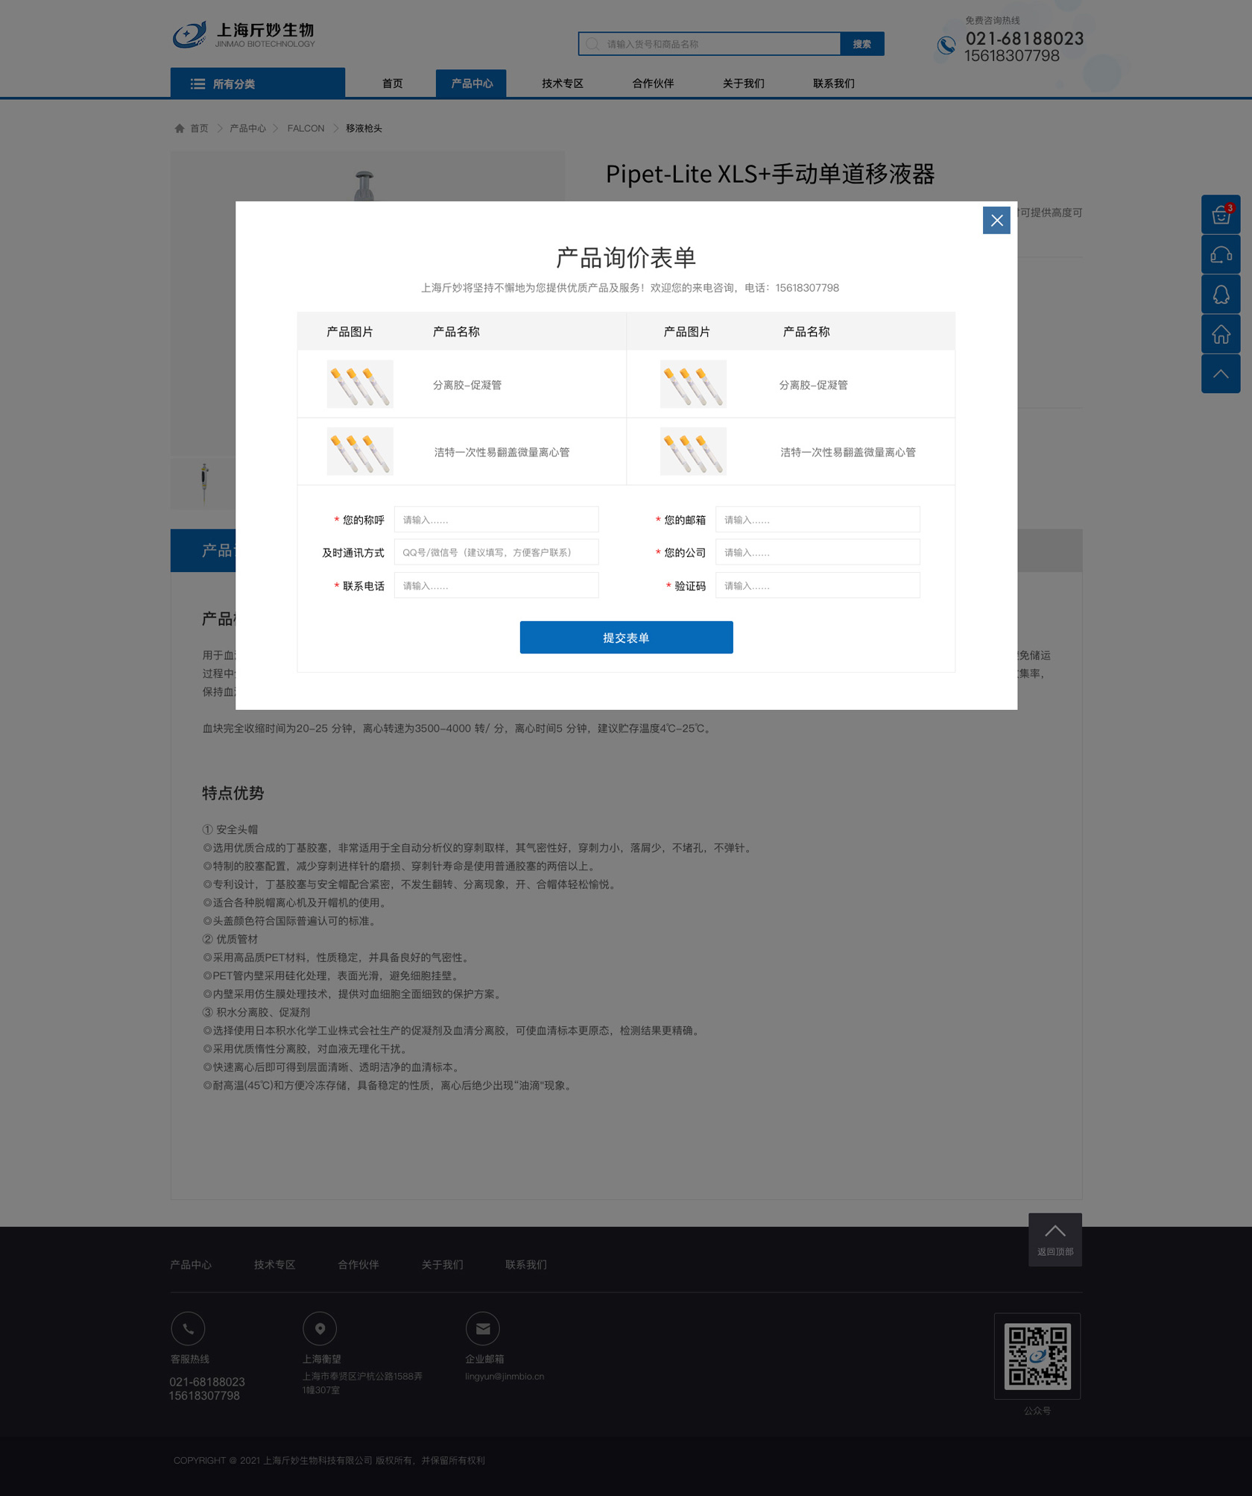Open 联系我们 navigation item
Viewport: 1252px width, 1496px height.
(834, 84)
